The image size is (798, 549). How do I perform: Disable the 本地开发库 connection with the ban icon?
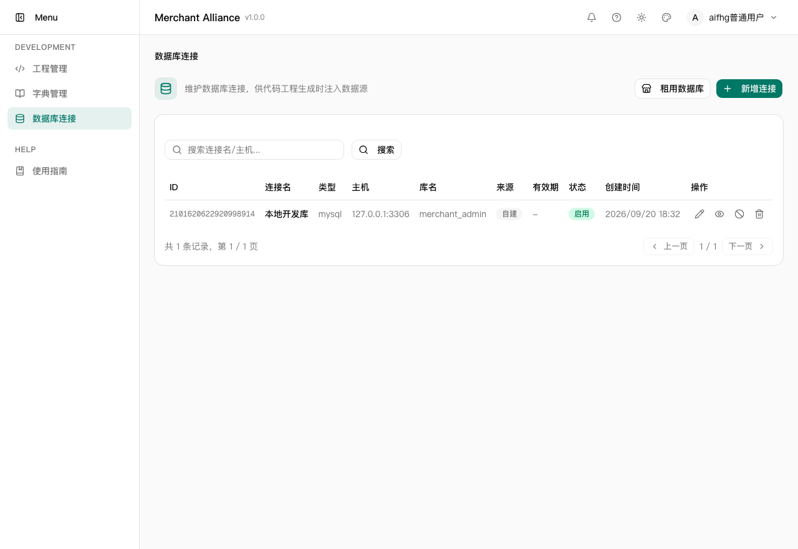coord(739,214)
